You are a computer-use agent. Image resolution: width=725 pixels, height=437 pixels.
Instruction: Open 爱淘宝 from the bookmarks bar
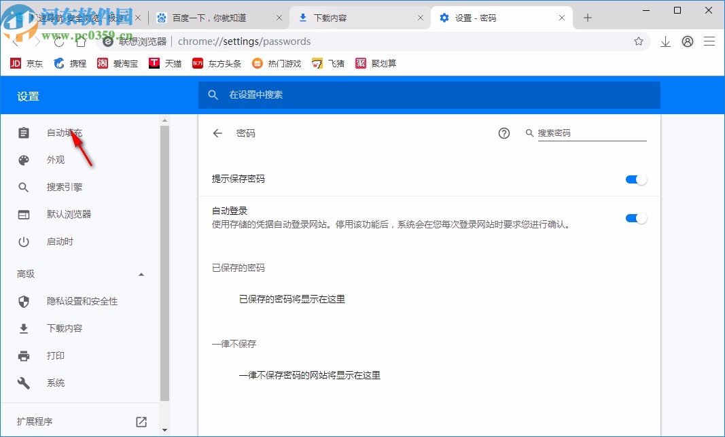[x=102, y=63]
